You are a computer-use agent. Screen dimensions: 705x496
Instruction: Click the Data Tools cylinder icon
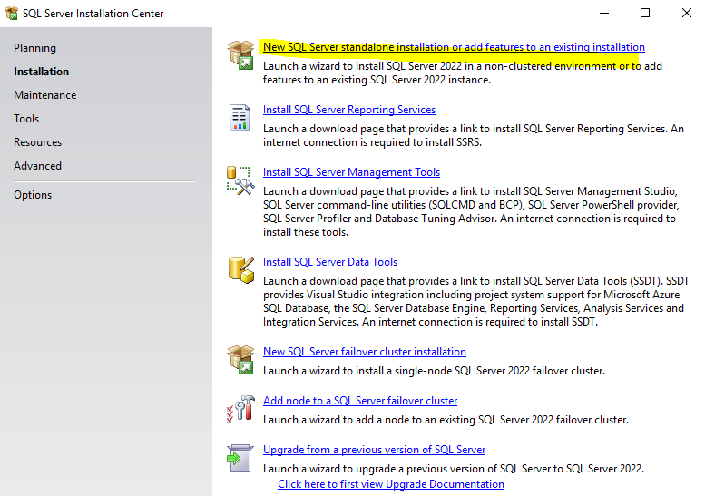point(241,270)
